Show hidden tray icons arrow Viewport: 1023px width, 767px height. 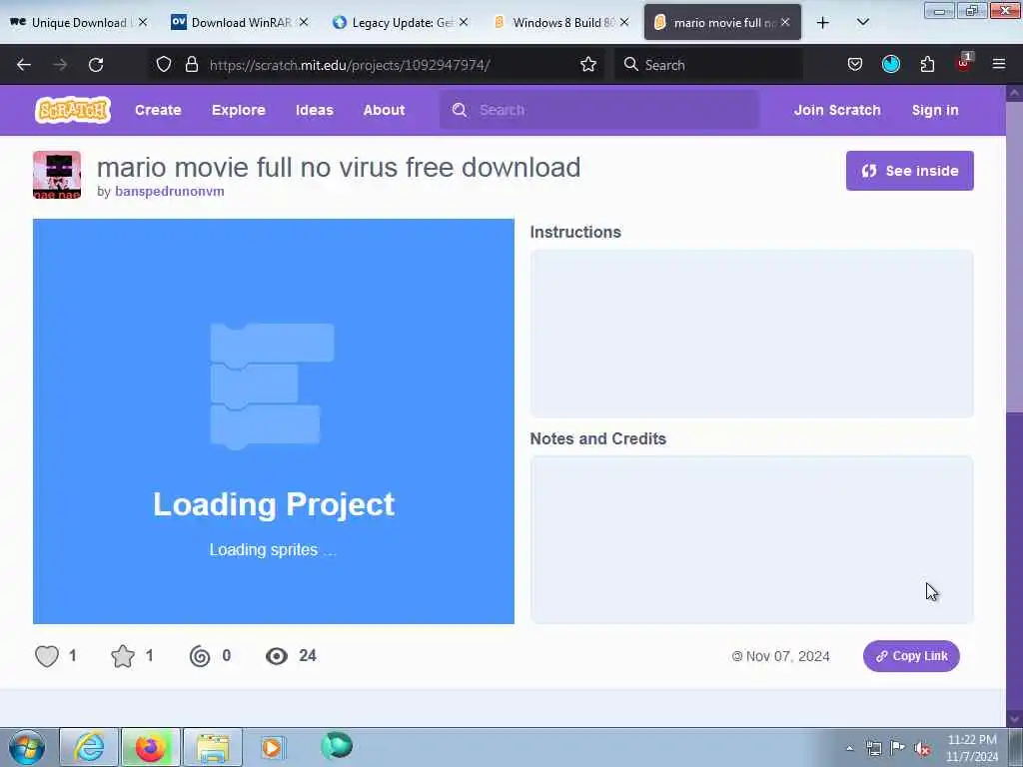pyautogui.click(x=849, y=748)
